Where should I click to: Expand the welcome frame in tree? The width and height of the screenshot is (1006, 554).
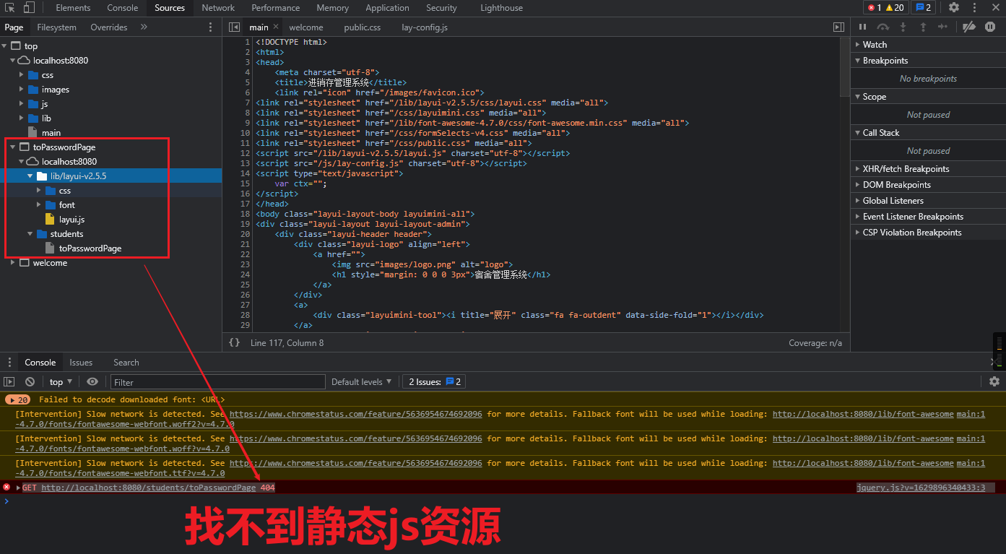[13, 262]
